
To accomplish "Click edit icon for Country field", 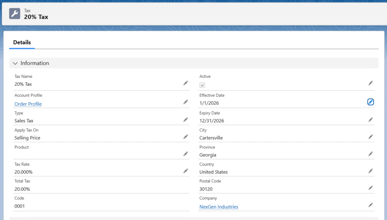I will tap(371, 171).
